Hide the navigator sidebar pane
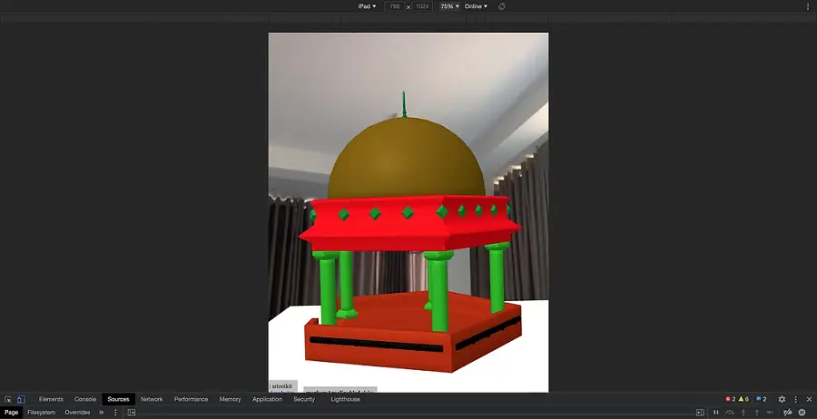Viewport: 817px width, 419px height. [132, 413]
